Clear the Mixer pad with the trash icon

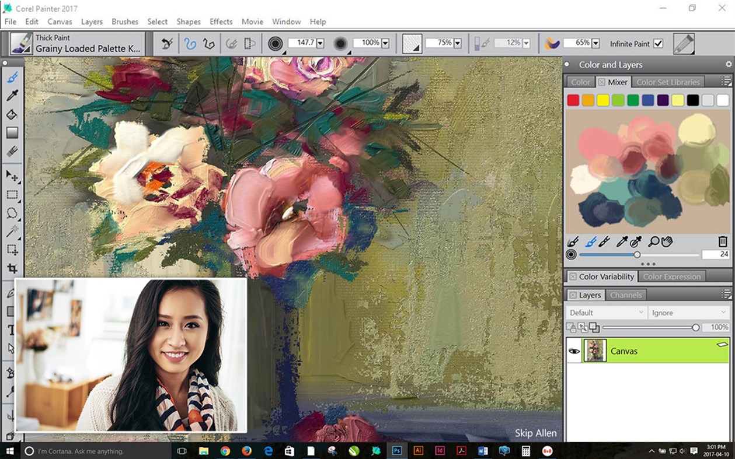pyautogui.click(x=722, y=241)
